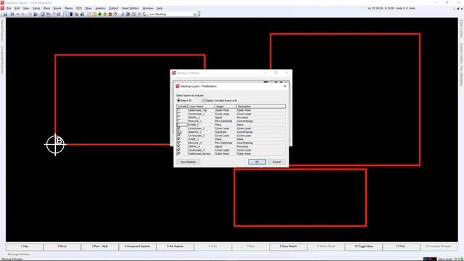The image size is (464, 261).
Task: Open the Edit menu
Action: coord(17,8)
